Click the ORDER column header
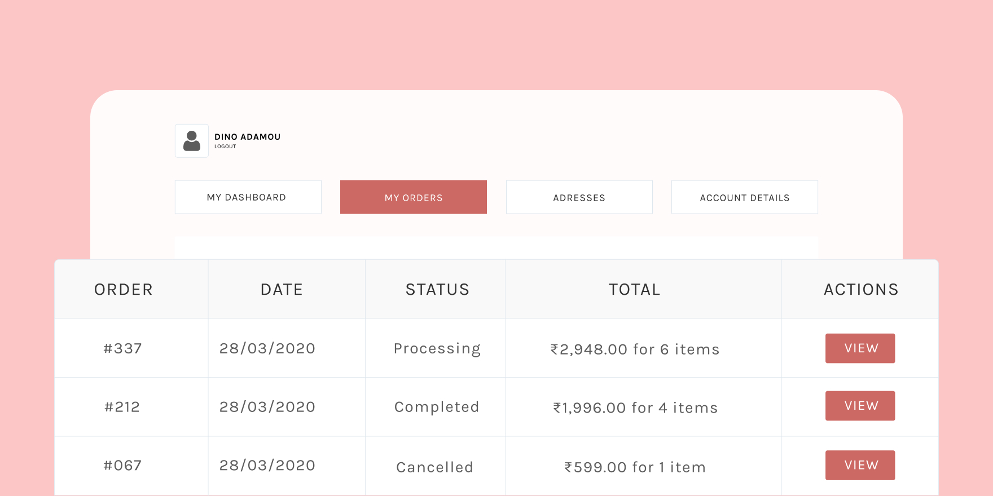Viewport: 993px width, 496px height. (x=124, y=290)
